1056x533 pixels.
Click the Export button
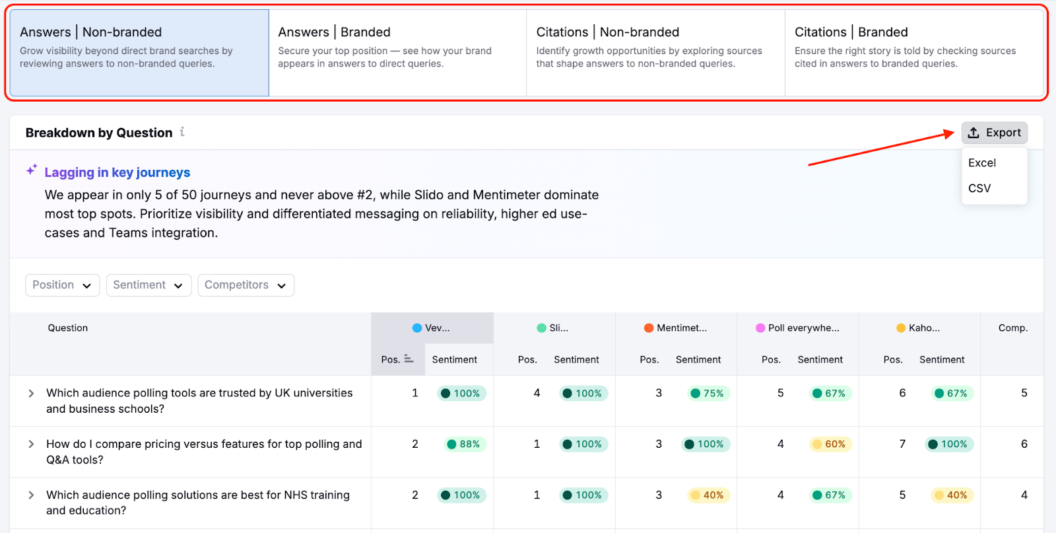994,133
